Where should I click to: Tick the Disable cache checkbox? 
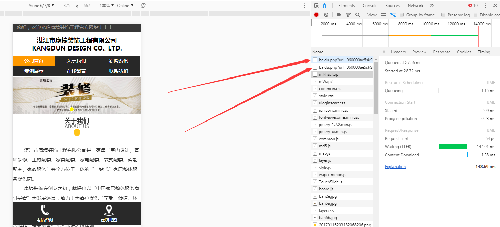tap(476, 15)
